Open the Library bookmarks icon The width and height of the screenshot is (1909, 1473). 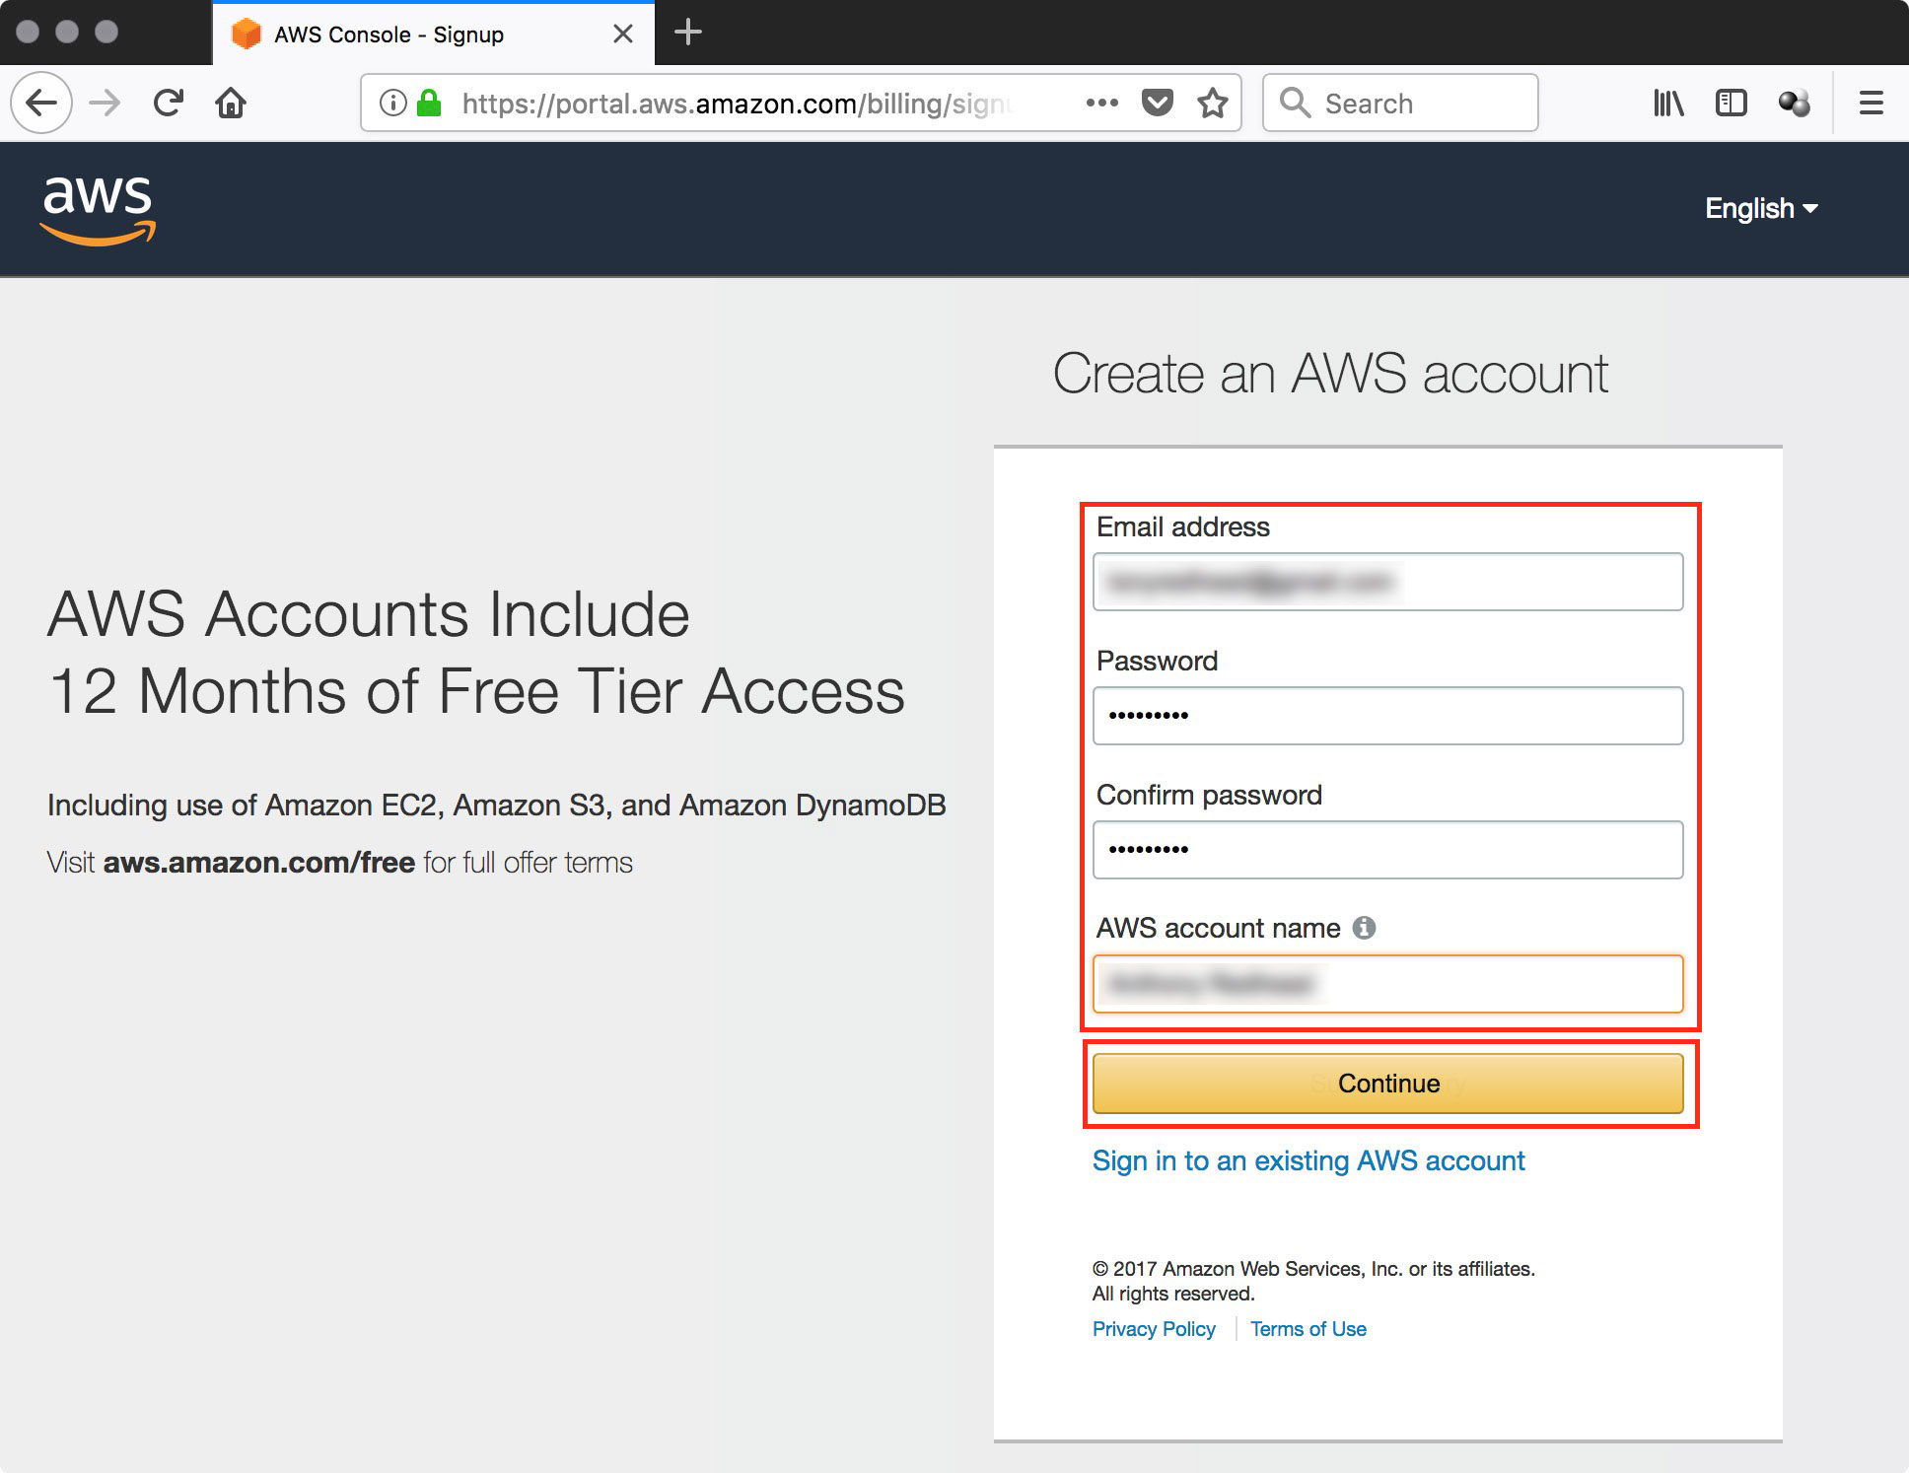1668,103
